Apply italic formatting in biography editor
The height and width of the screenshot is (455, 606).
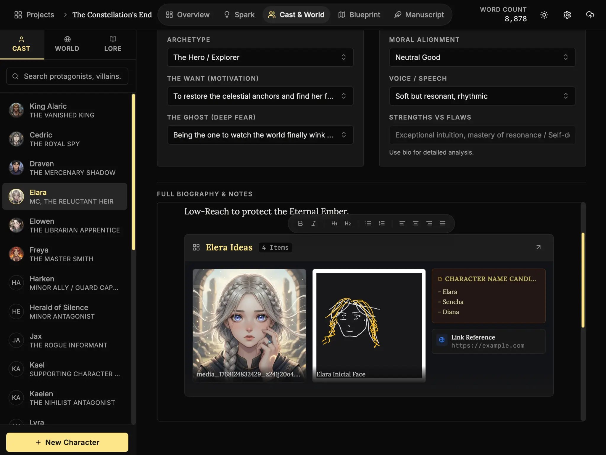tap(314, 223)
